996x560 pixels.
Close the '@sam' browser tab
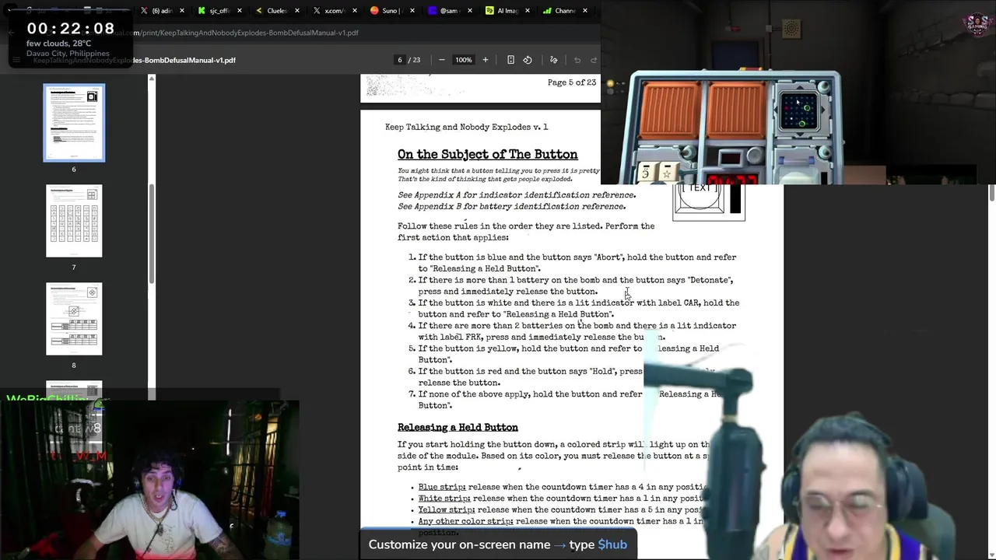pyautogui.click(x=470, y=11)
